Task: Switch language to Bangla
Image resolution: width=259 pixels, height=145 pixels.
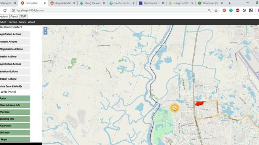Action: point(23,17)
